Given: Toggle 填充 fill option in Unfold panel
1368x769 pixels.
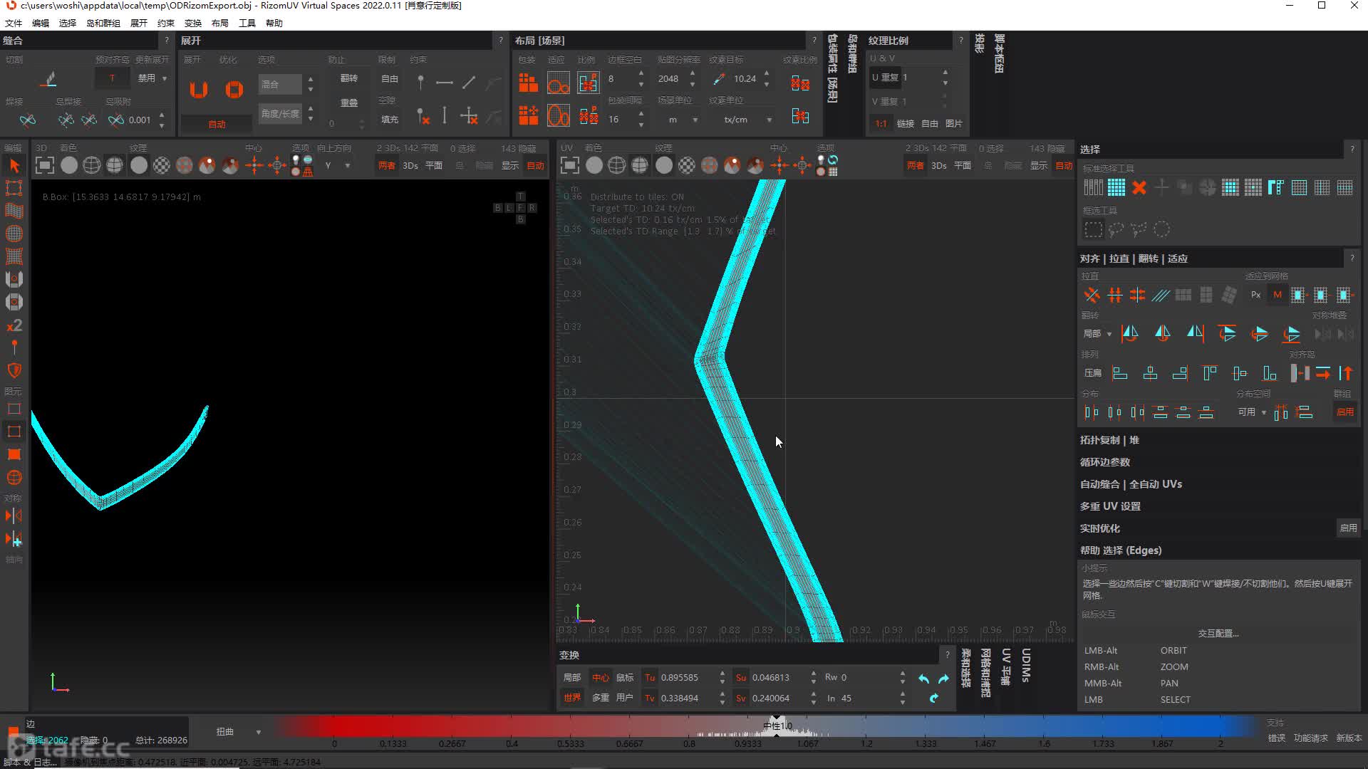Looking at the screenshot, I should click(390, 120).
